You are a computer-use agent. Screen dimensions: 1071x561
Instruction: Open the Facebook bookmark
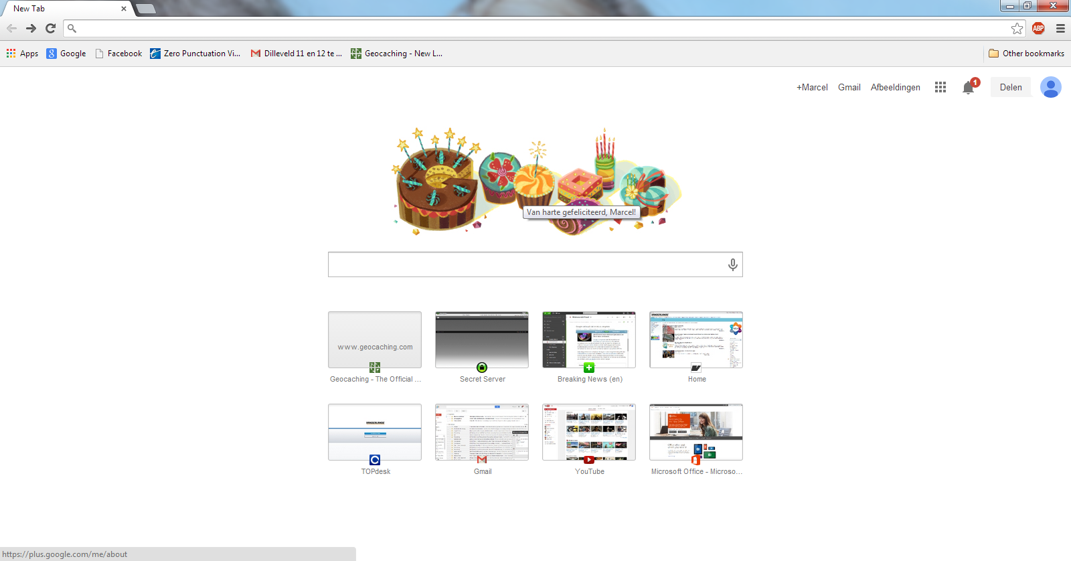118,54
